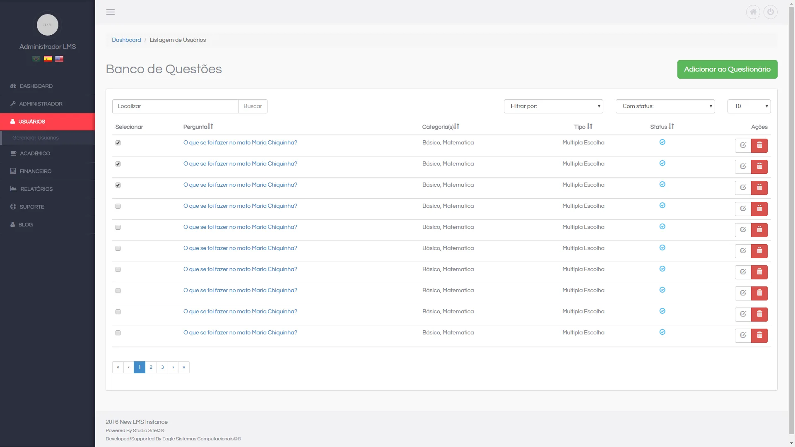Edit the third question row

pyautogui.click(x=743, y=188)
